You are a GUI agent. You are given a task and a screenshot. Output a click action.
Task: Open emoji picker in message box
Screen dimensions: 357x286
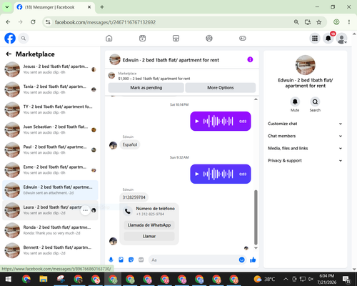pyautogui.click(x=241, y=260)
